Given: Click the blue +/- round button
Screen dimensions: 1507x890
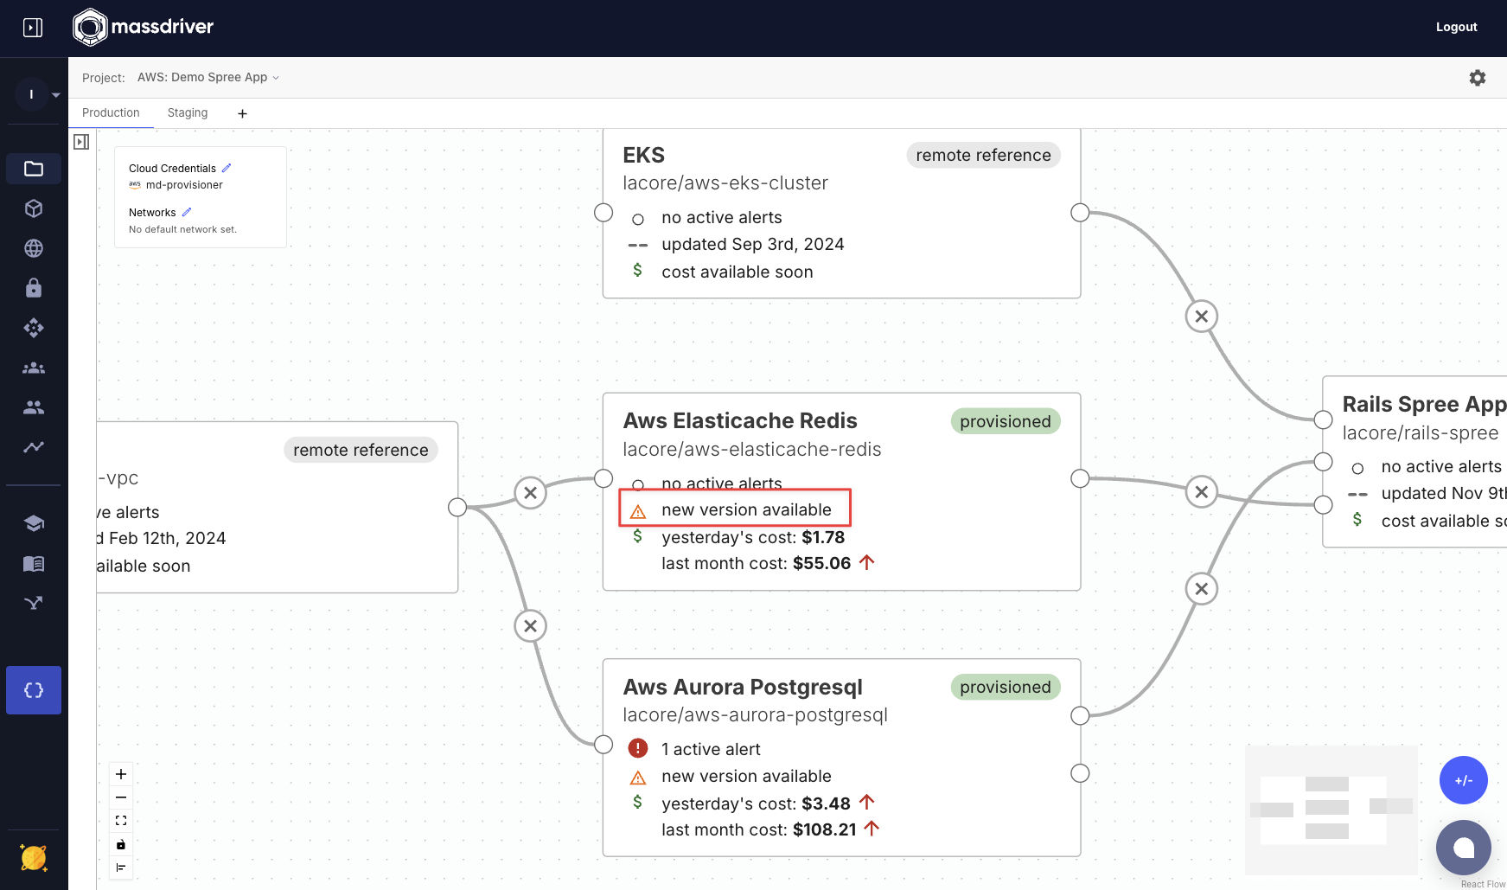Looking at the screenshot, I should click(1464, 780).
